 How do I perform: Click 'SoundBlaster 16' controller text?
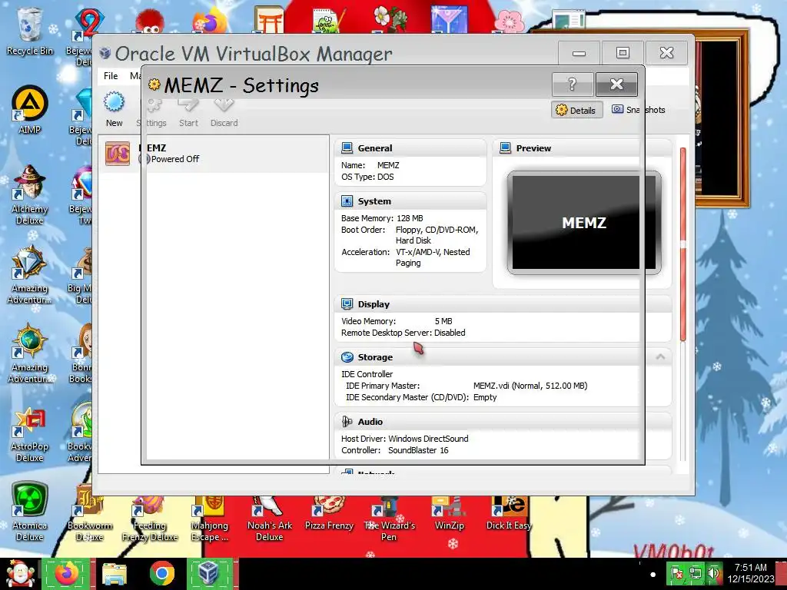coord(418,450)
